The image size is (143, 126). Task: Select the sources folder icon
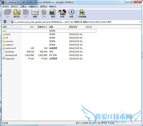(x=4, y=41)
